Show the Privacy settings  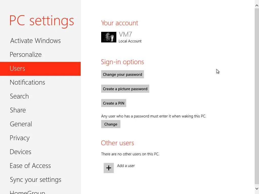pyautogui.click(x=19, y=138)
